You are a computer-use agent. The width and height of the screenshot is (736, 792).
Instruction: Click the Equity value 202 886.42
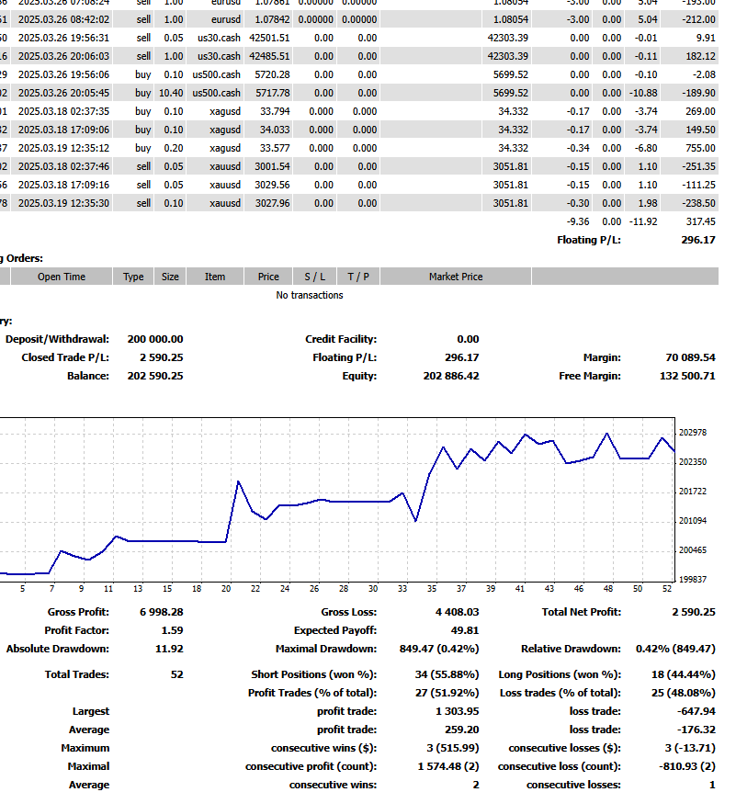click(450, 376)
